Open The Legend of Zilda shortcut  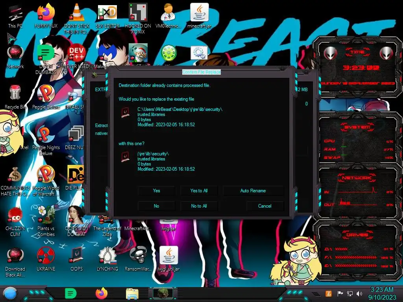tap(107, 226)
